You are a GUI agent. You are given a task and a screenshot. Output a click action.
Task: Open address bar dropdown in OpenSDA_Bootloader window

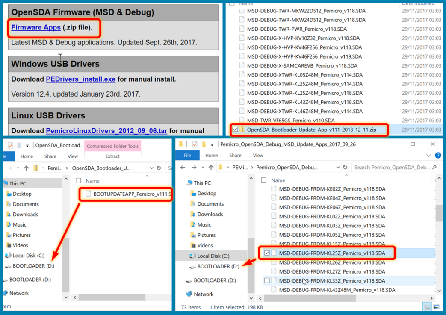pos(151,168)
